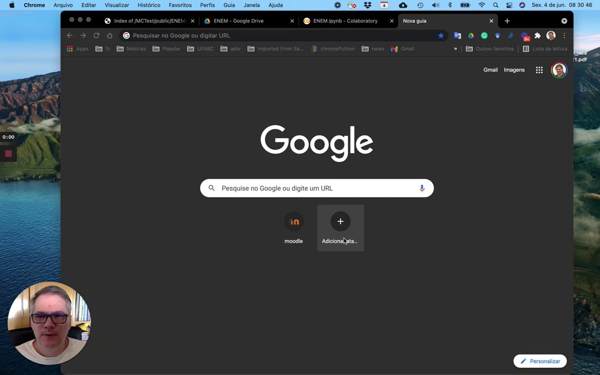Open the Grammarly extension icon
The height and width of the screenshot is (375, 600).
coord(484,35)
